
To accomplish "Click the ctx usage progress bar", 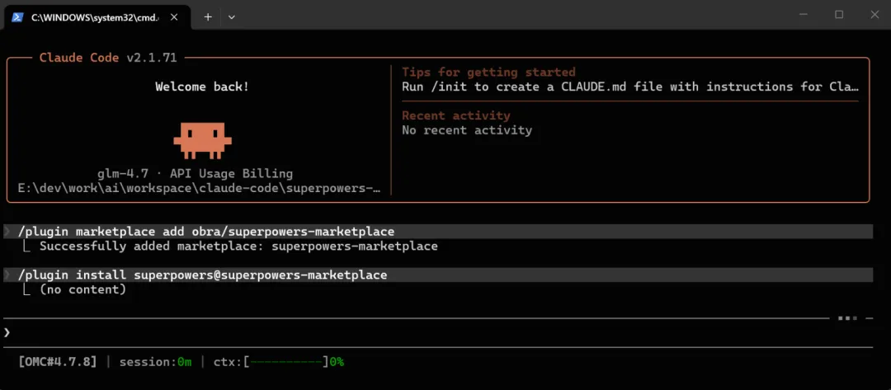I will click(x=285, y=362).
